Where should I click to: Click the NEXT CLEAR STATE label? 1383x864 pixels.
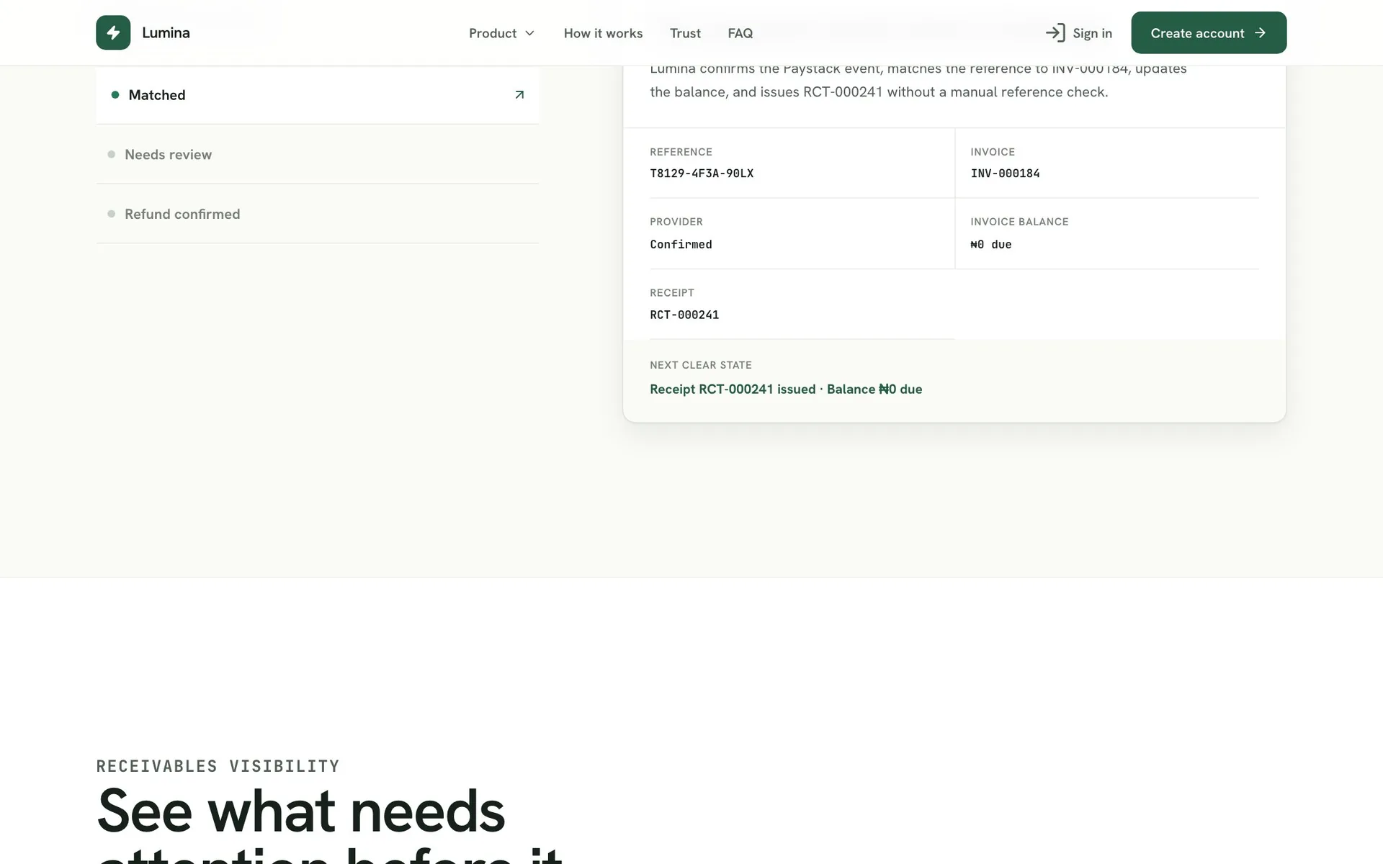point(701,365)
